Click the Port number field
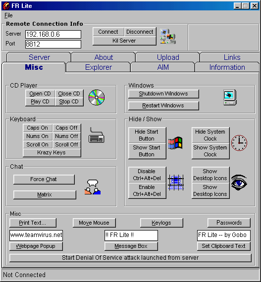 click(x=53, y=44)
